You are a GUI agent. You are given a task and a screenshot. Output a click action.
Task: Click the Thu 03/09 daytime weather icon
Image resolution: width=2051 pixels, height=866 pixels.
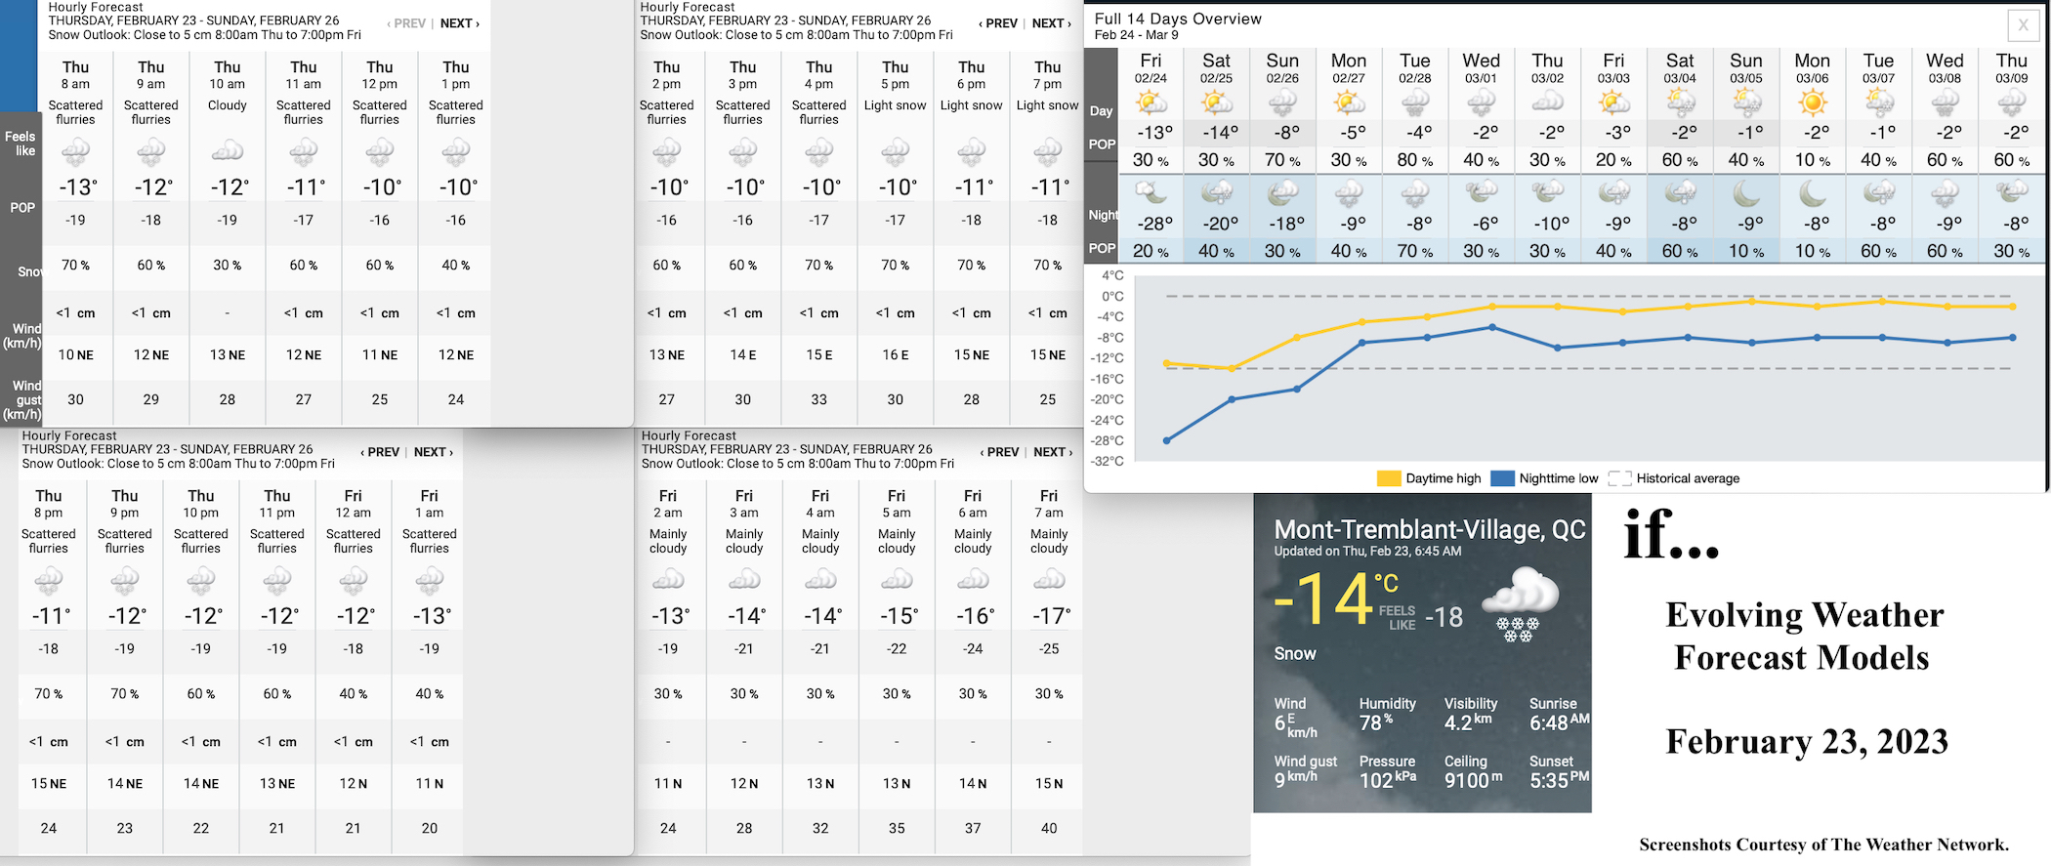2011,102
